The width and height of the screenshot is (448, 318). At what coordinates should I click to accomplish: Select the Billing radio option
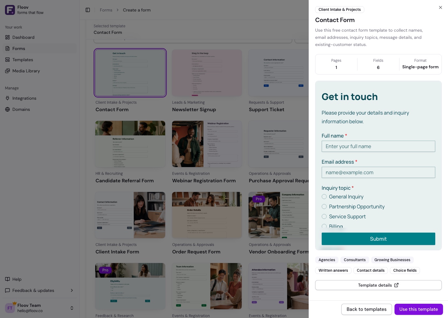click(324, 226)
